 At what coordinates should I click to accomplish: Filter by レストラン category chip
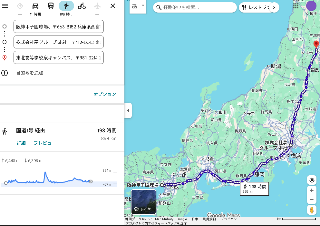(255, 7)
